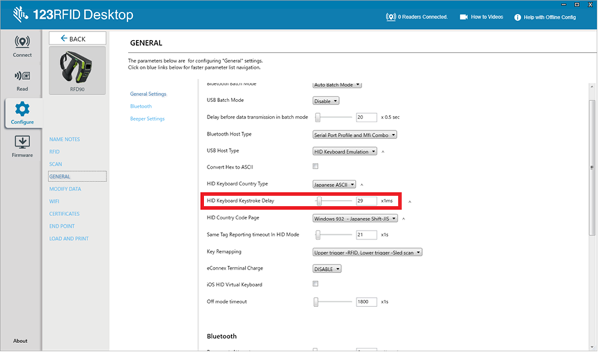
Task: Toggle iOS HID Virtual Keyboard checkbox
Action: click(315, 284)
